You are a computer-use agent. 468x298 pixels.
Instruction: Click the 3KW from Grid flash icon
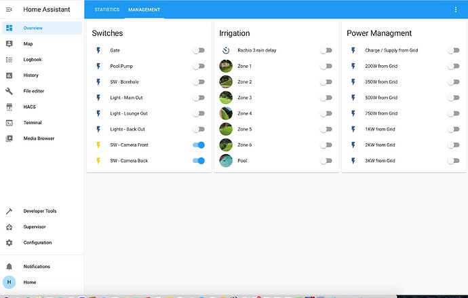click(x=353, y=161)
